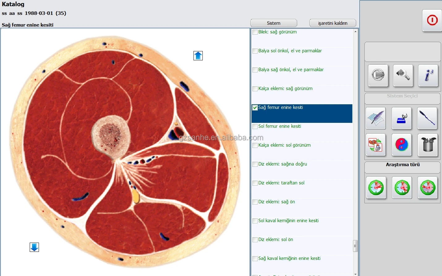Screen dimensions: 442x276
Task: Click the list scrollbar down arrow
Action: pyautogui.click(x=355, y=274)
